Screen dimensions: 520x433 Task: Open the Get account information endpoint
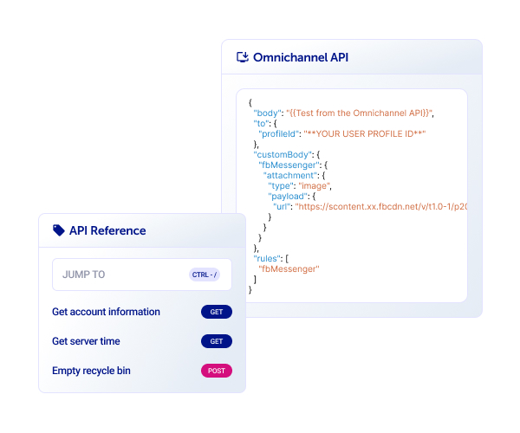coord(106,312)
